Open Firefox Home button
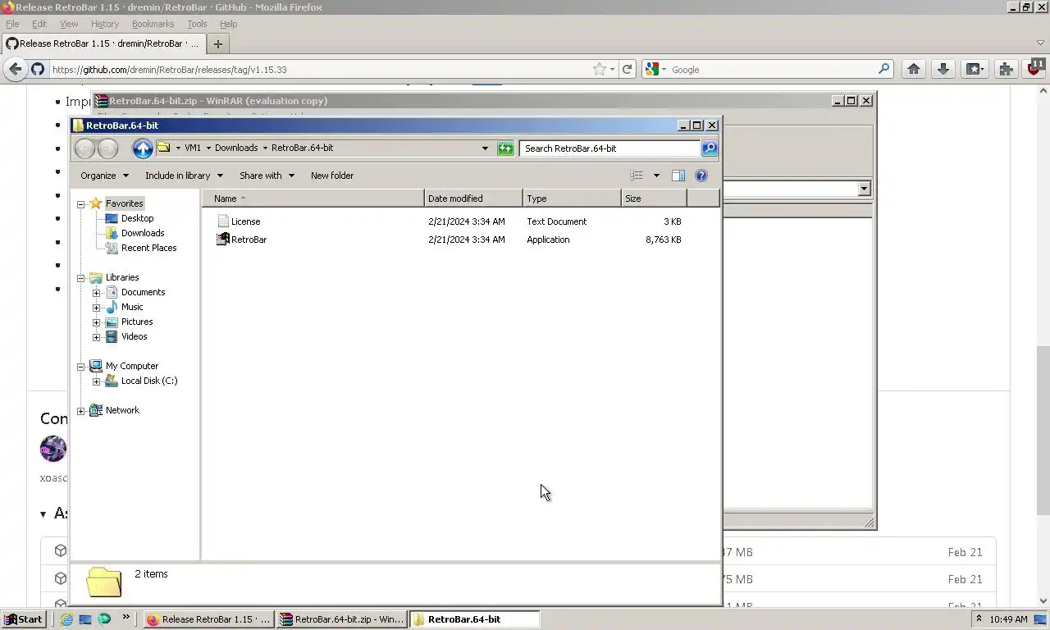Image resolution: width=1050 pixels, height=630 pixels. (x=913, y=70)
